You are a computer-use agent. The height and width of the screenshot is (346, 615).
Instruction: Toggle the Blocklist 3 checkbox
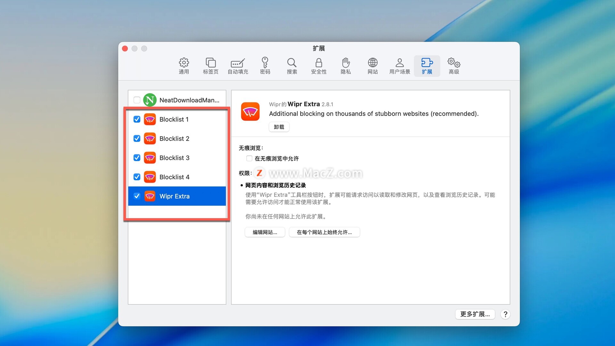pos(137,158)
